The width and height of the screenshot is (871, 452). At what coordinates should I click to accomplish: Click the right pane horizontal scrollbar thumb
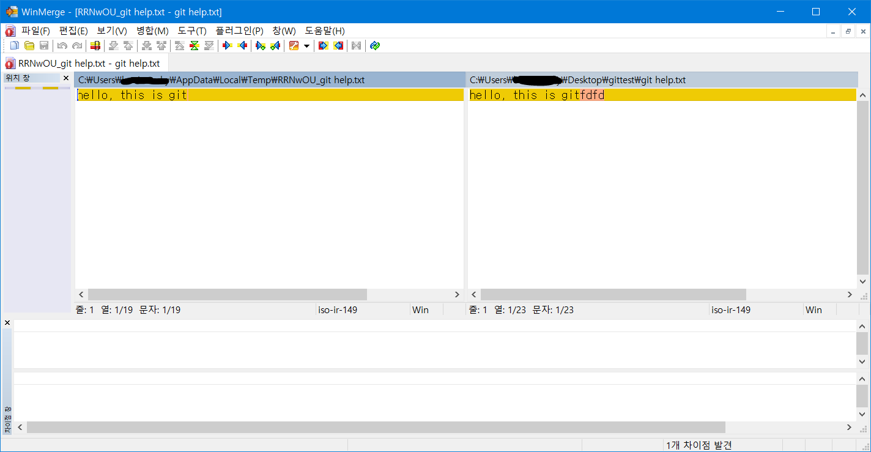613,295
